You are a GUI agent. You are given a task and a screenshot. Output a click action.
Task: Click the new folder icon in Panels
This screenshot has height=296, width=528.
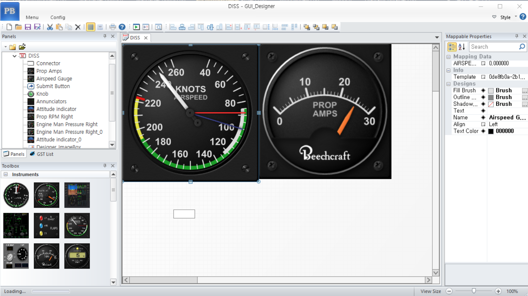point(13,47)
